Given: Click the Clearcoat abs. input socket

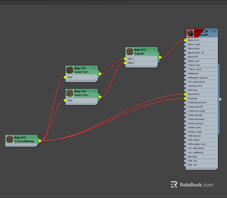Looking at the screenshot, I should [x=185, y=115].
